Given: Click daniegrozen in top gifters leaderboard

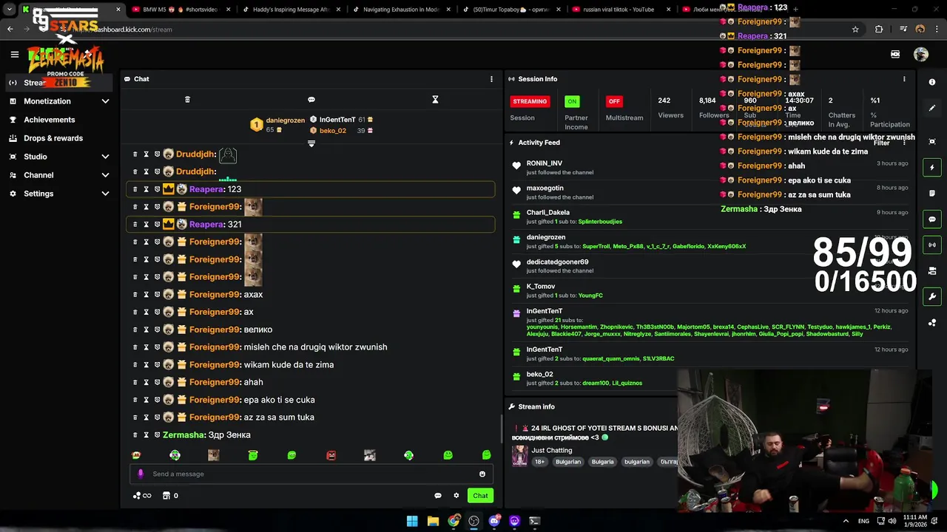Looking at the screenshot, I should coord(285,120).
